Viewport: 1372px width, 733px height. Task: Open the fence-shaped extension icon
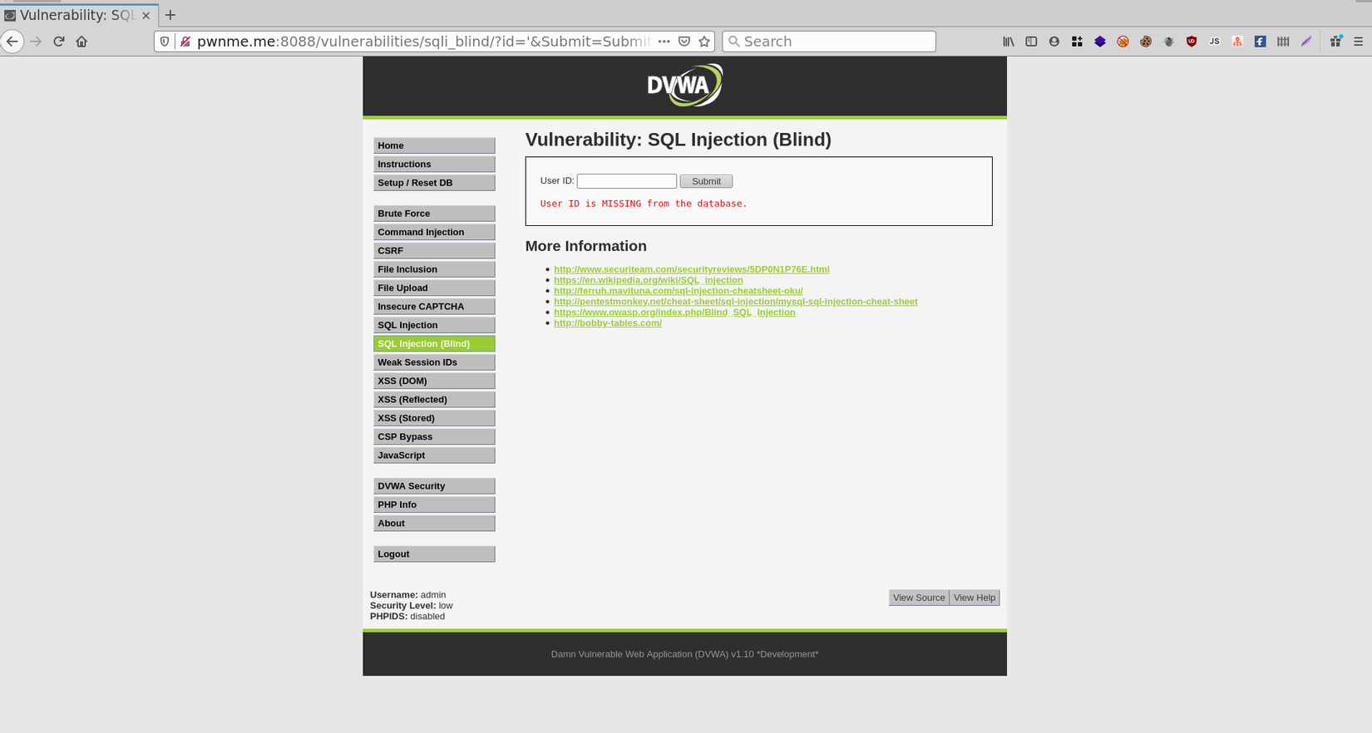pyautogui.click(x=1283, y=42)
